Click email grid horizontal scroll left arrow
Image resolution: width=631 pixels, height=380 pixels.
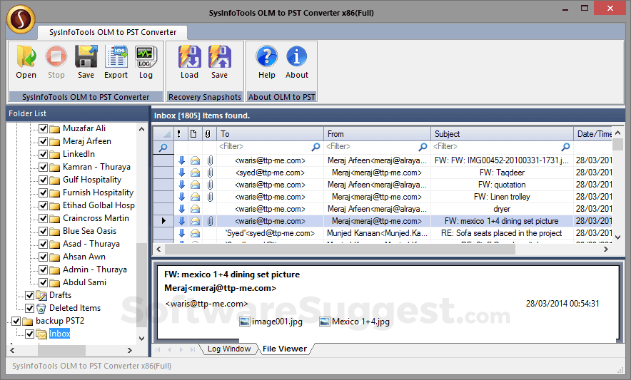tap(158, 250)
